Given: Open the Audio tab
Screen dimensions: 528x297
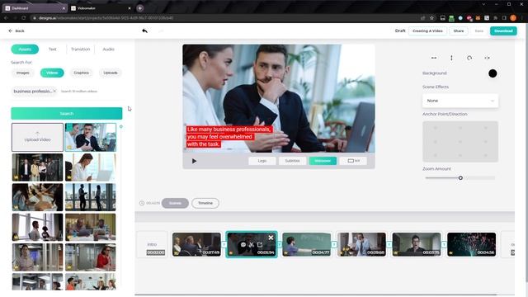Looking at the screenshot, I should coord(108,49).
